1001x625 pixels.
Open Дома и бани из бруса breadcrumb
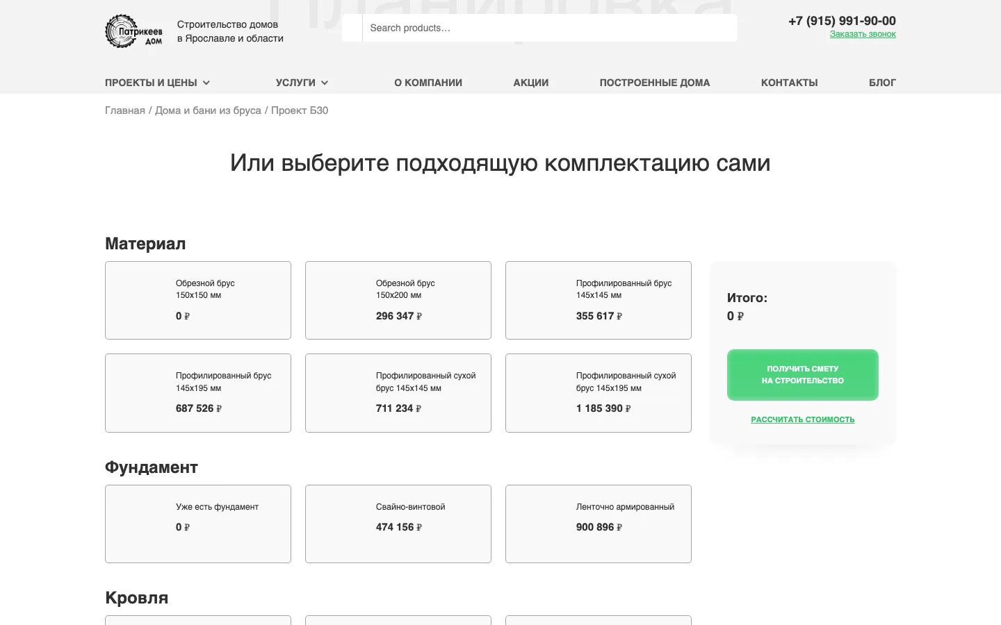pos(208,110)
